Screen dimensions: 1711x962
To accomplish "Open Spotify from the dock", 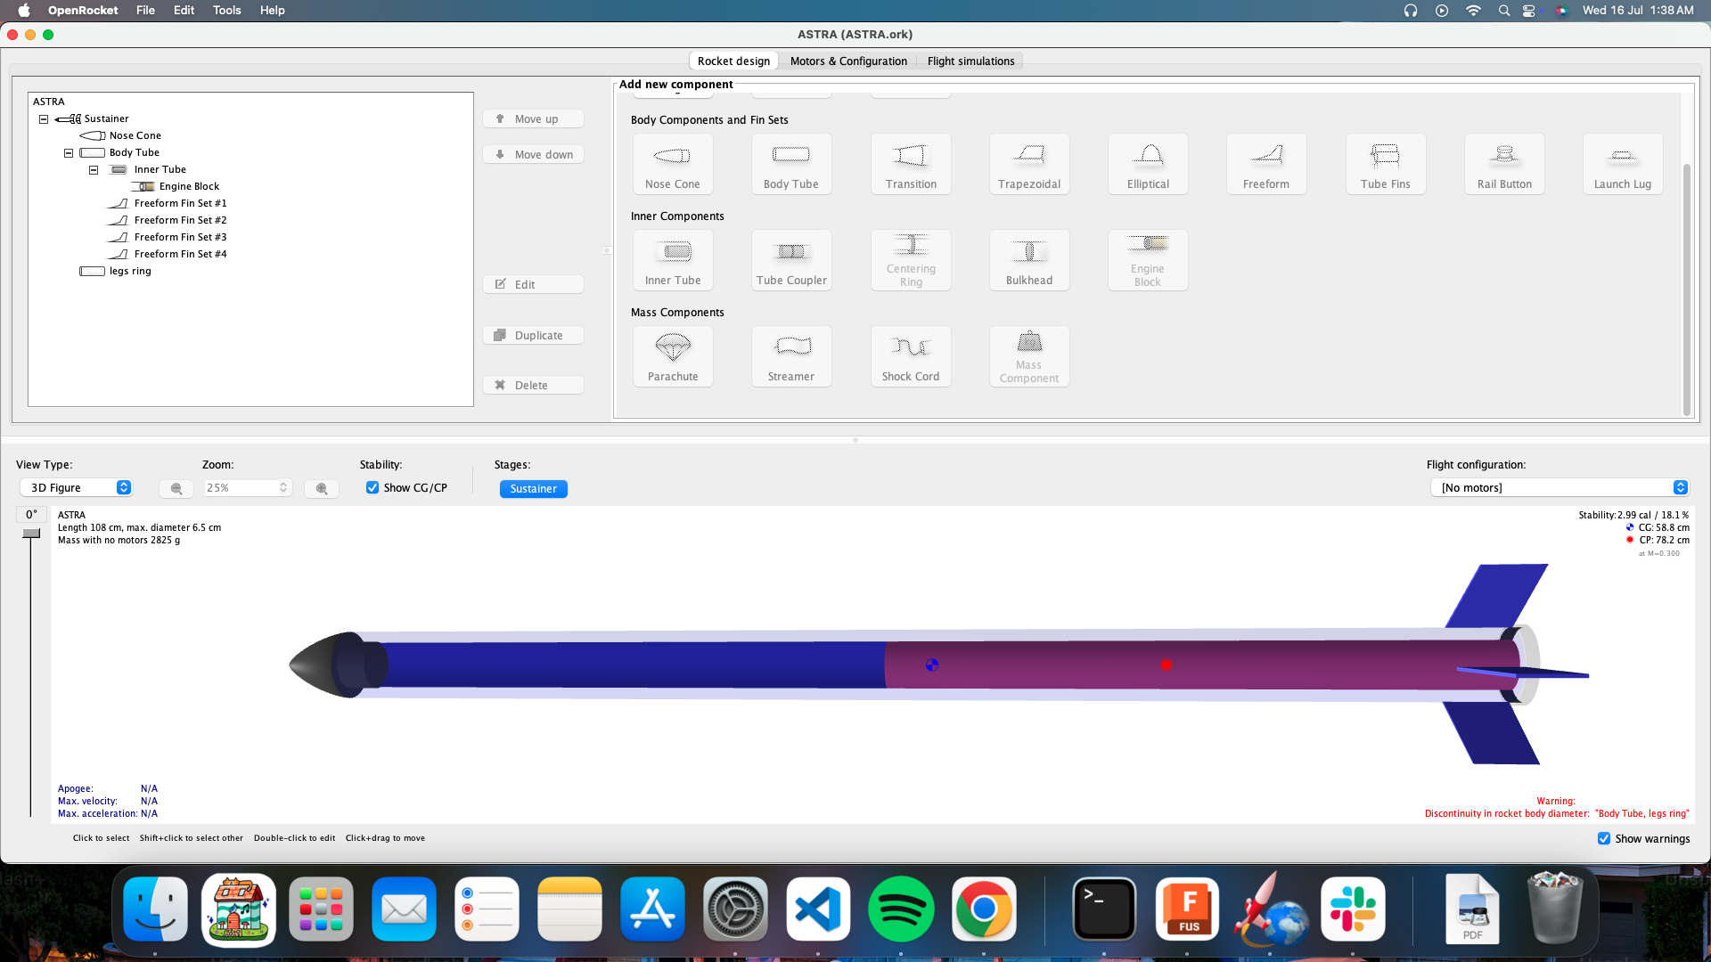I will (x=901, y=909).
